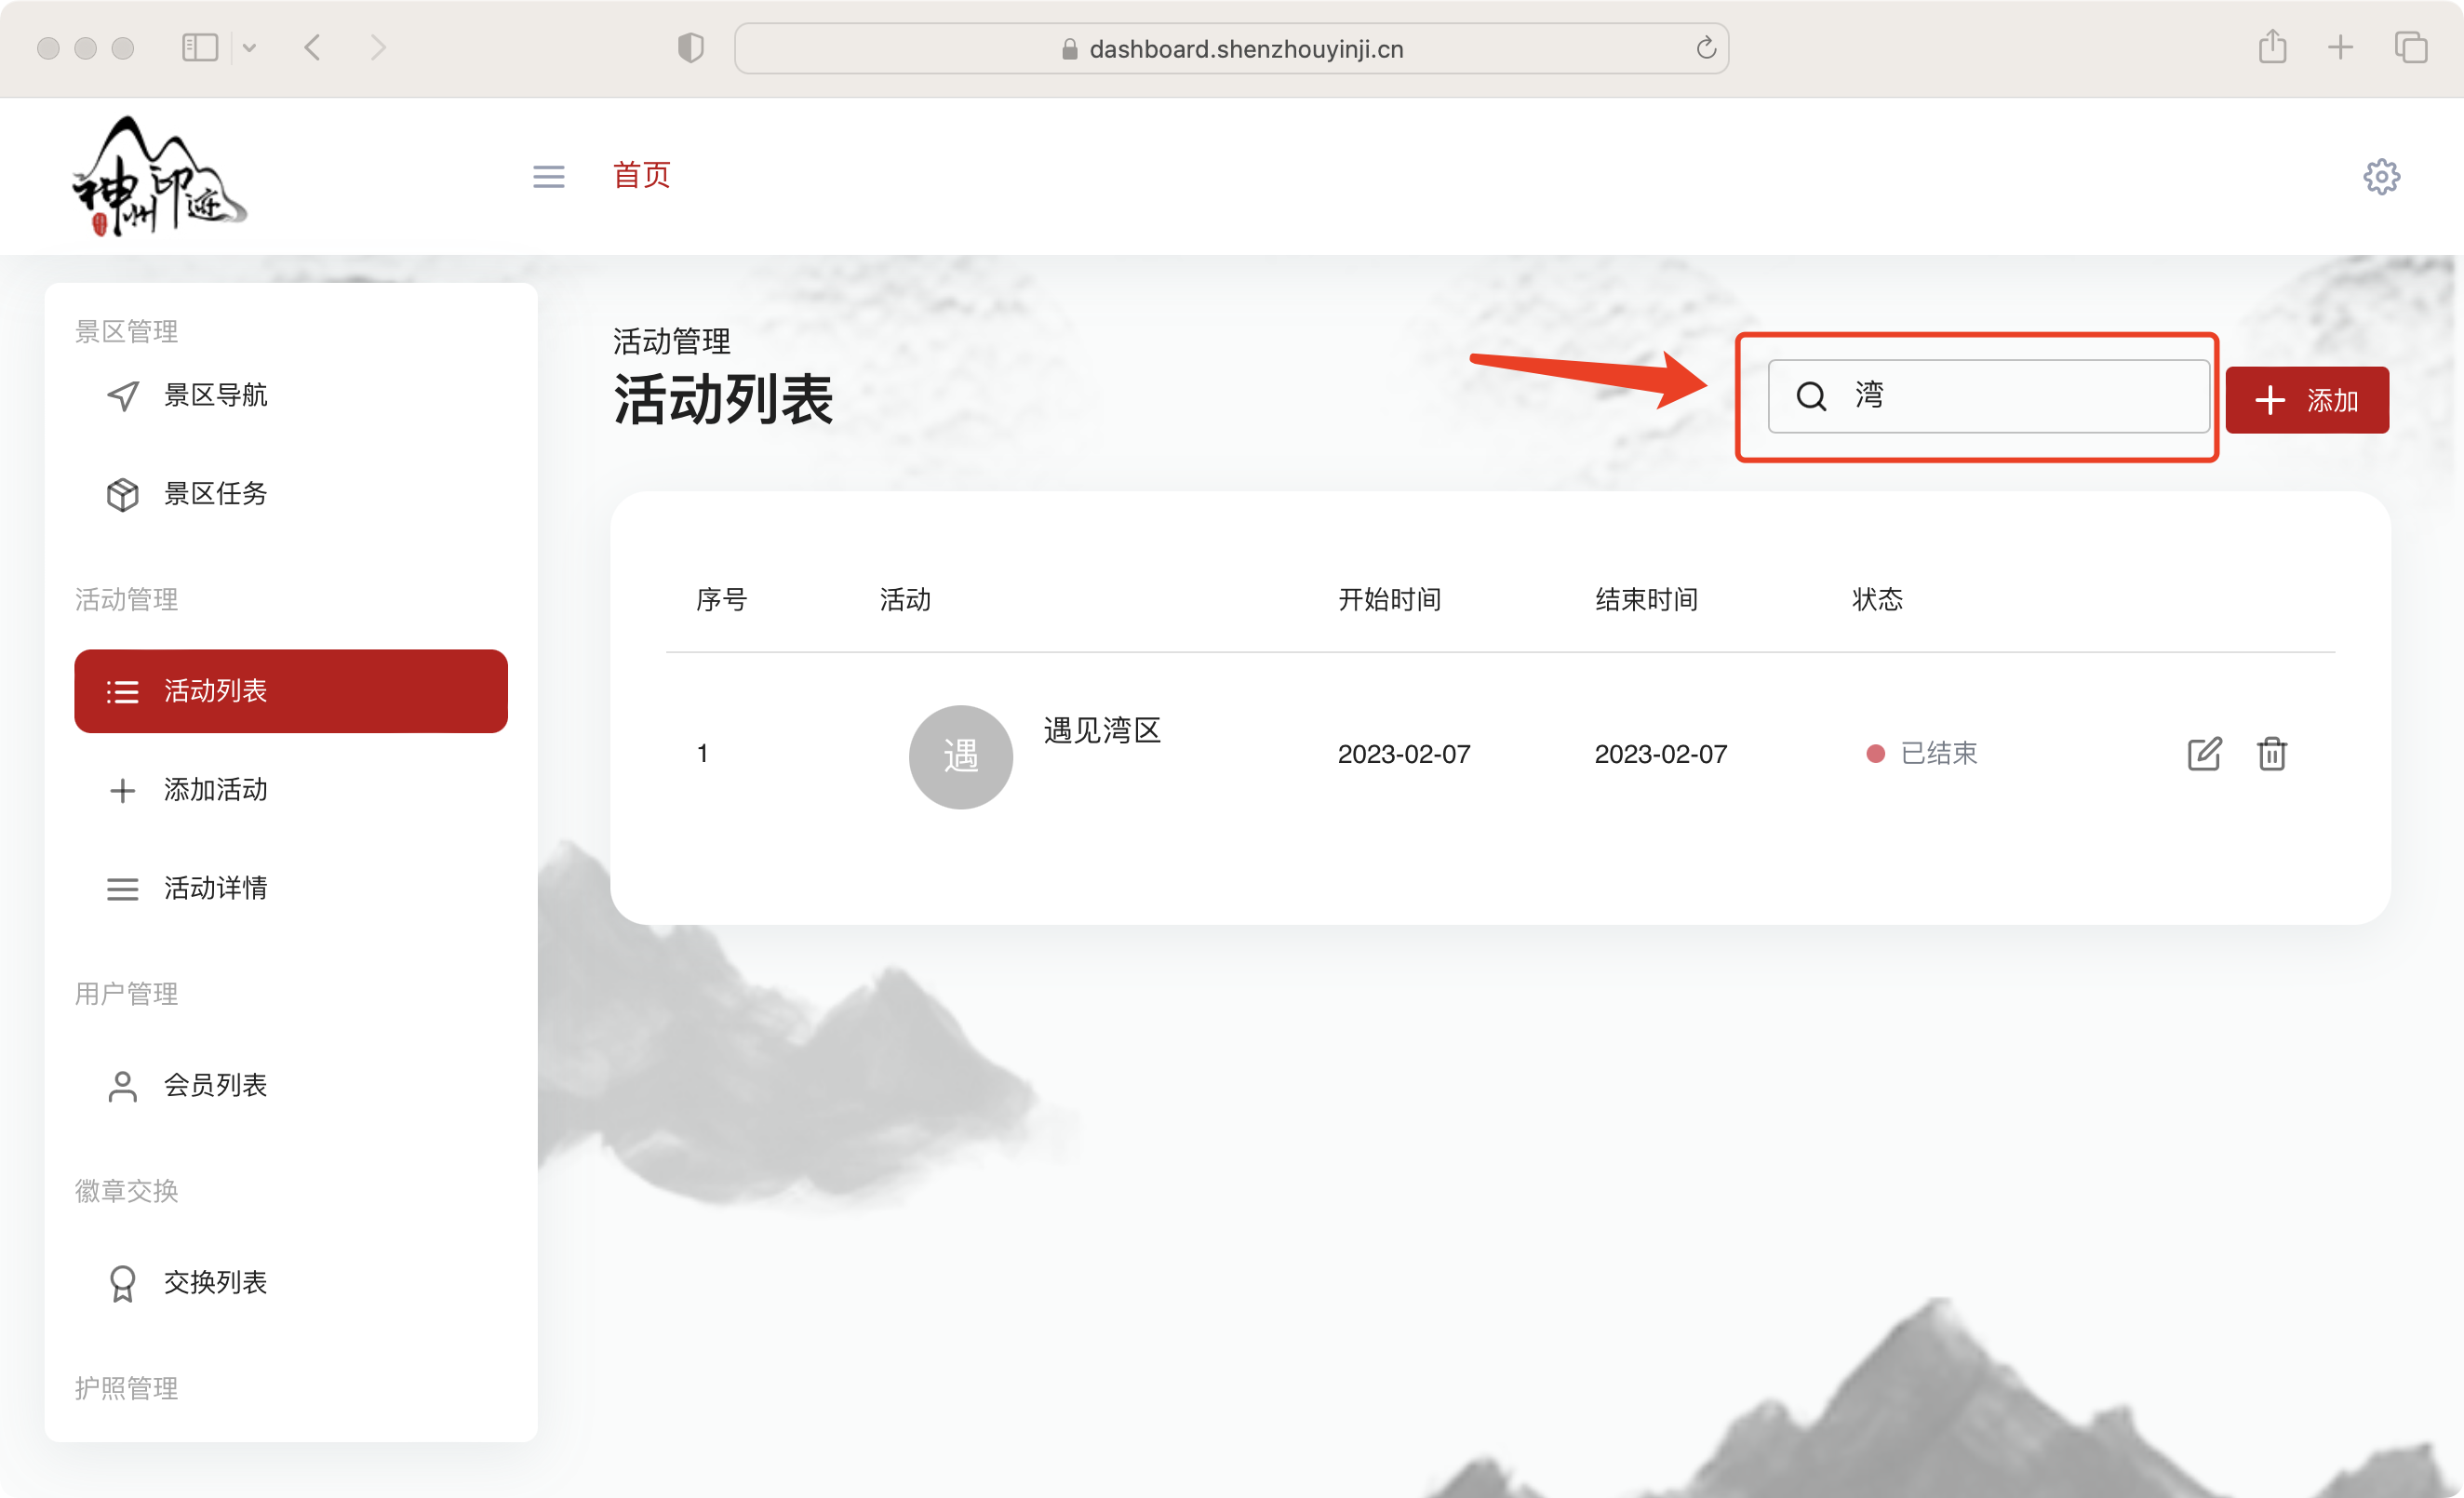The height and width of the screenshot is (1498, 2464).
Task: Toggle Safari sidebar with panel icon
Action: 199,47
